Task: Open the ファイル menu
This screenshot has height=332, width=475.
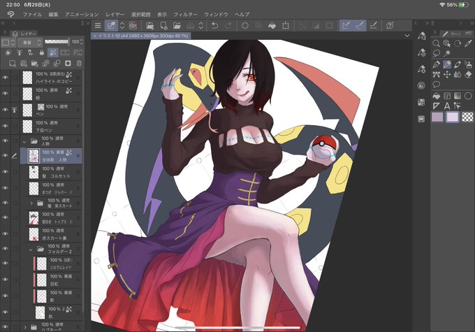Action: 32,14
